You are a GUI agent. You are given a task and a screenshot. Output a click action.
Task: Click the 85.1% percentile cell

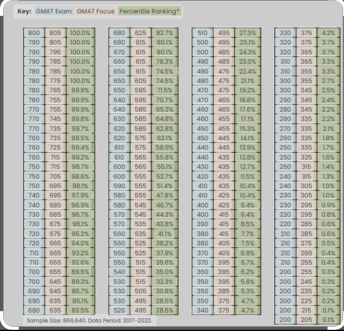80,301
